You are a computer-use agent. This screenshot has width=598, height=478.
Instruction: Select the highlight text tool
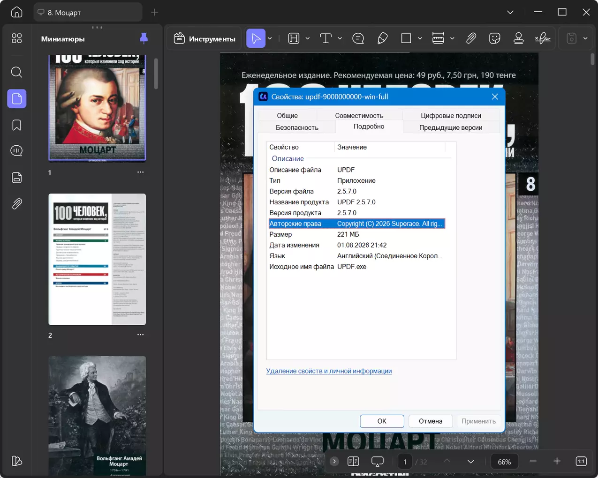pos(294,38)
